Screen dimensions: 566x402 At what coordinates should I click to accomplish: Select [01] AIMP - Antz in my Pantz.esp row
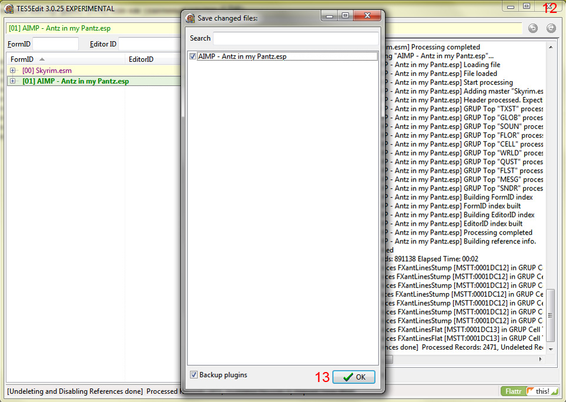point(94,81)
